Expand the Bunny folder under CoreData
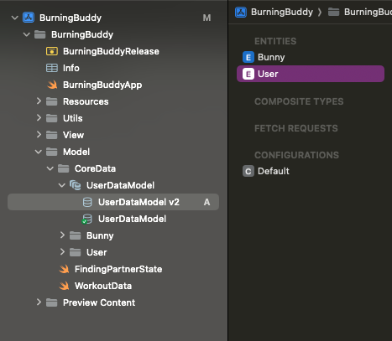The height and width of the screenshot is (341, 392). pos(62,235)
